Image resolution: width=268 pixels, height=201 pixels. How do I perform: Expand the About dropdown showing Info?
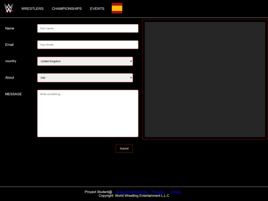(x=85, y=78)
